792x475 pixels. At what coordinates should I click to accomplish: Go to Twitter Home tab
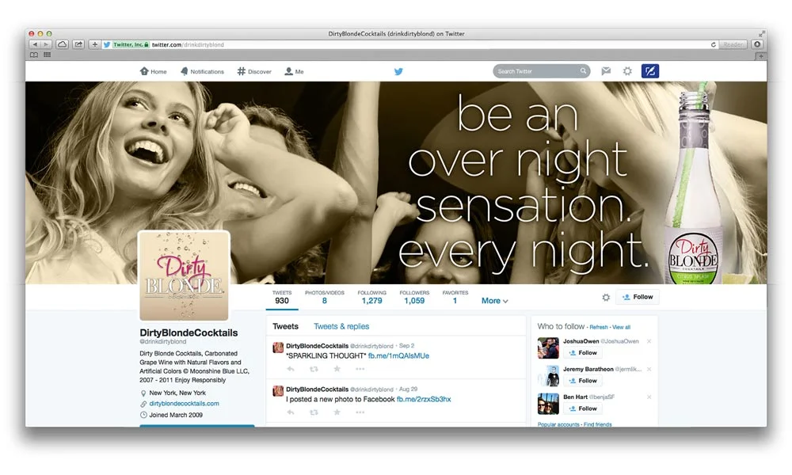point(153,71)
